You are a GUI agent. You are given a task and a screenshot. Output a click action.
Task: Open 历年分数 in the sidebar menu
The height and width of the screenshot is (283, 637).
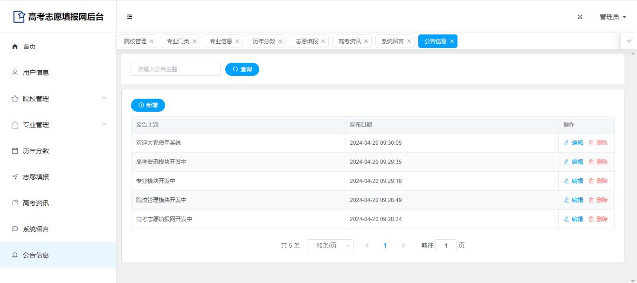click(x=36, y=151)
